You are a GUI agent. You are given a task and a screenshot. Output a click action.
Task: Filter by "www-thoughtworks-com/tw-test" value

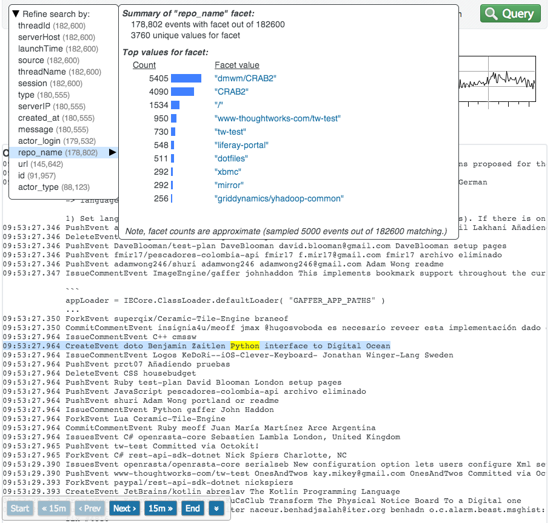(x=278, y=118)
